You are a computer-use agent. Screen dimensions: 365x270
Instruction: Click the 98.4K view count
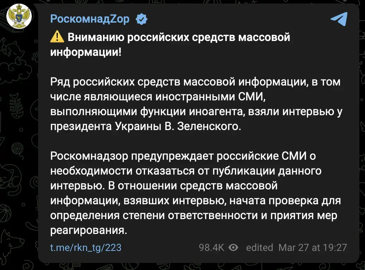click(x=211, y=247)
